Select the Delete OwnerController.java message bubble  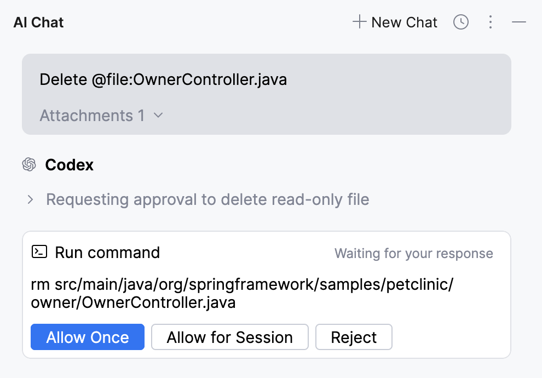point(163,79)
